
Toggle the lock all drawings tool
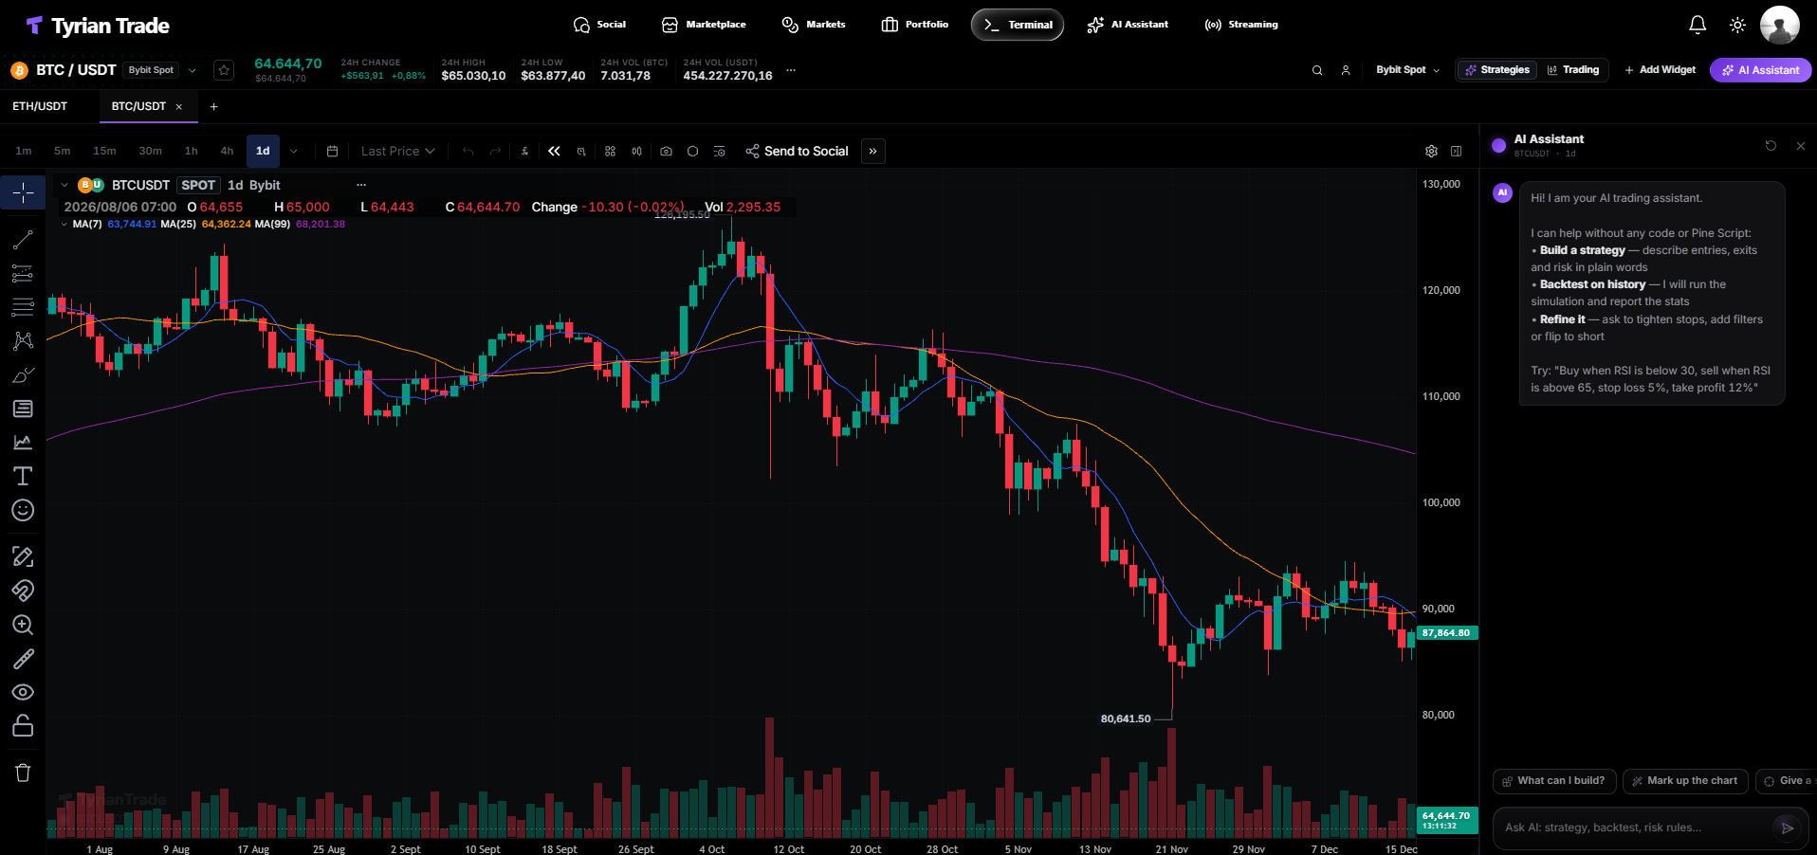[x=23, y=726]
